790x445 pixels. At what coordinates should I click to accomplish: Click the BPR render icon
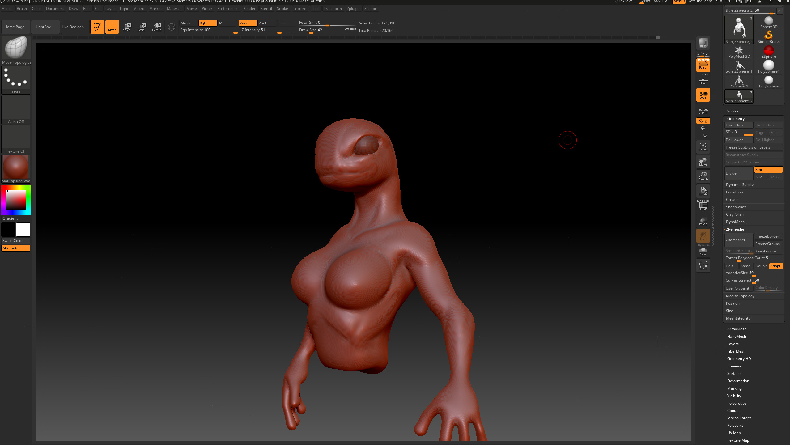[703, 43]
